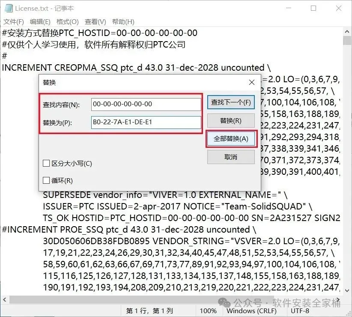Enable the 循环(R) checkbox
The width and height of the screenshot is (352, 317).
coord(46,180)
